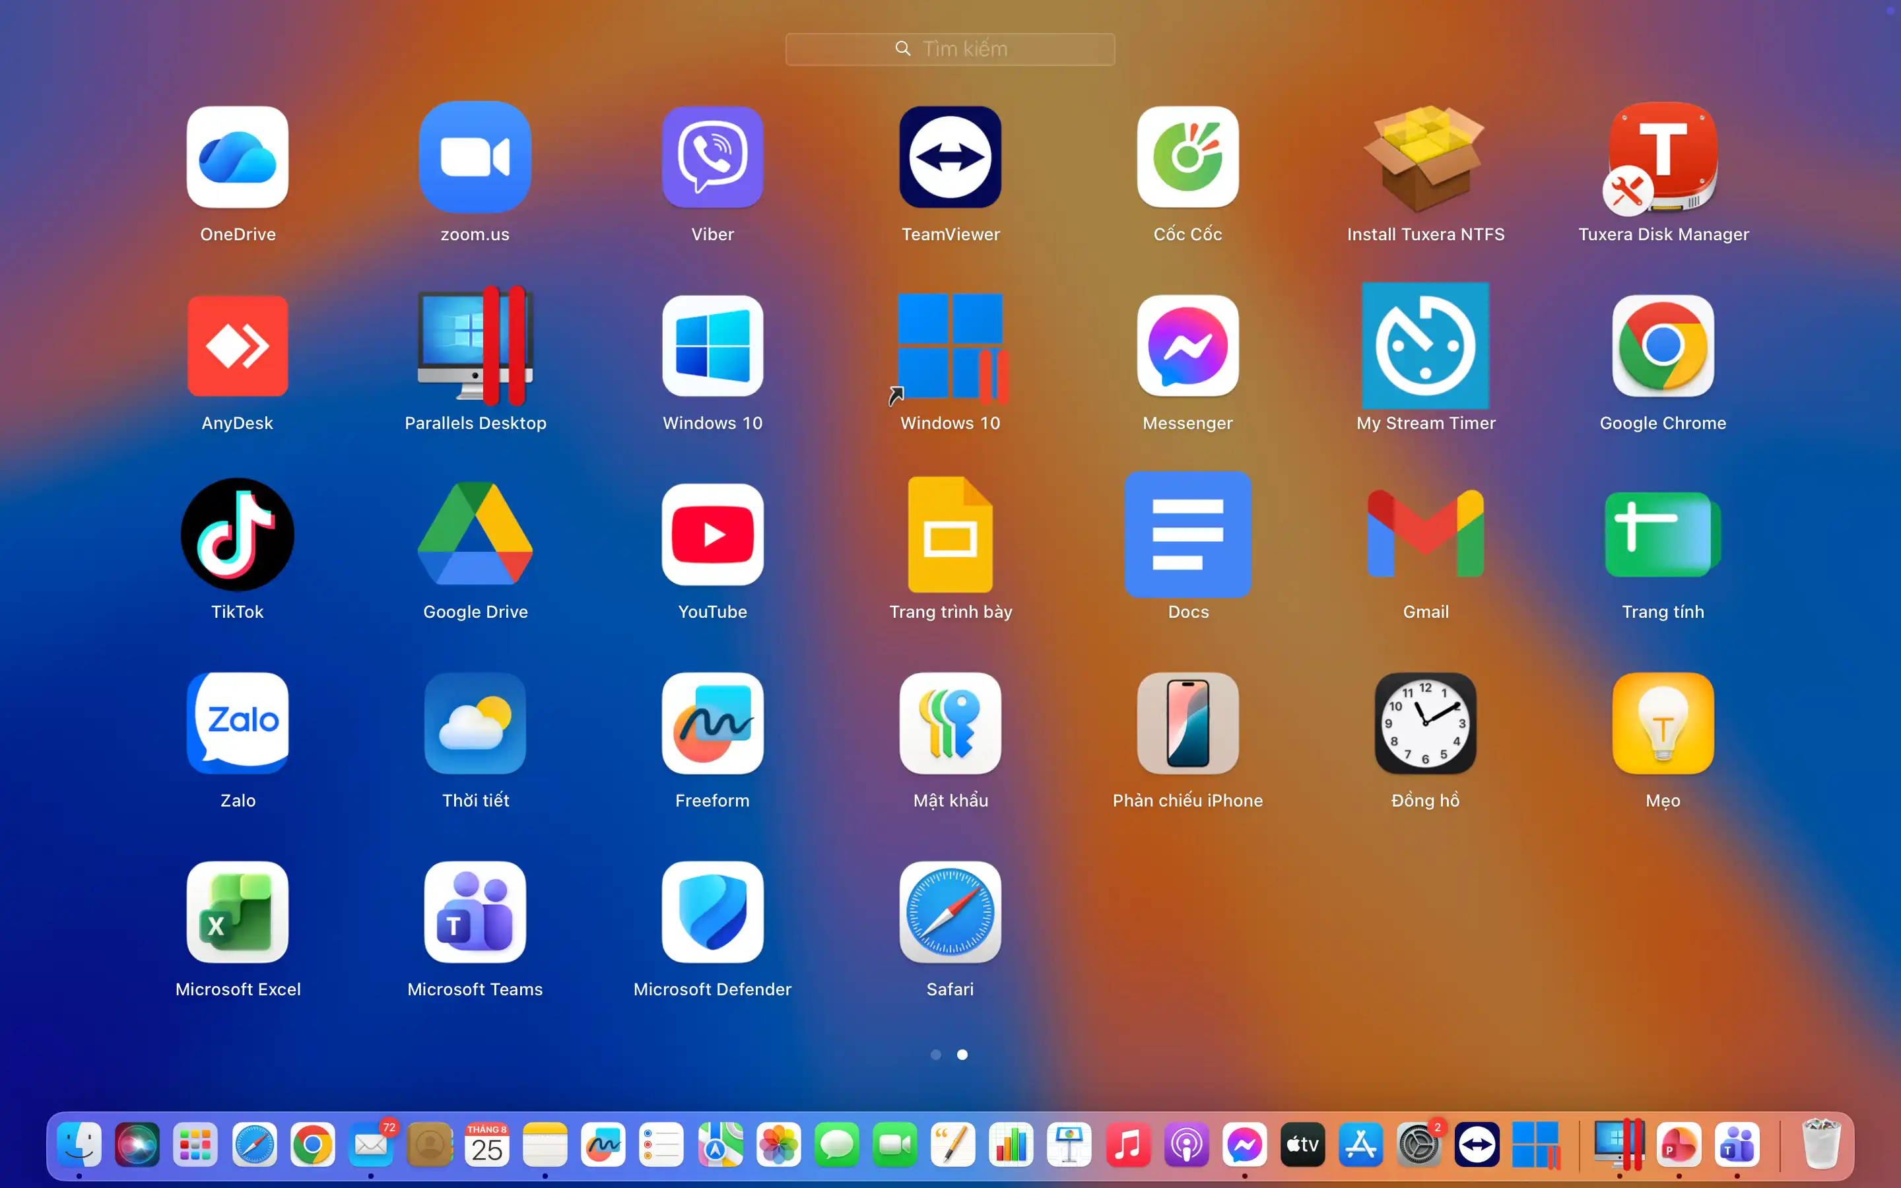
Task: Open the Trash in the Dock
Action: click(x=1821, y=1145)
